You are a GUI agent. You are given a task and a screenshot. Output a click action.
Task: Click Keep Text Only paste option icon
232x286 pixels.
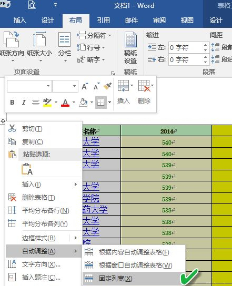coord(27,169)
